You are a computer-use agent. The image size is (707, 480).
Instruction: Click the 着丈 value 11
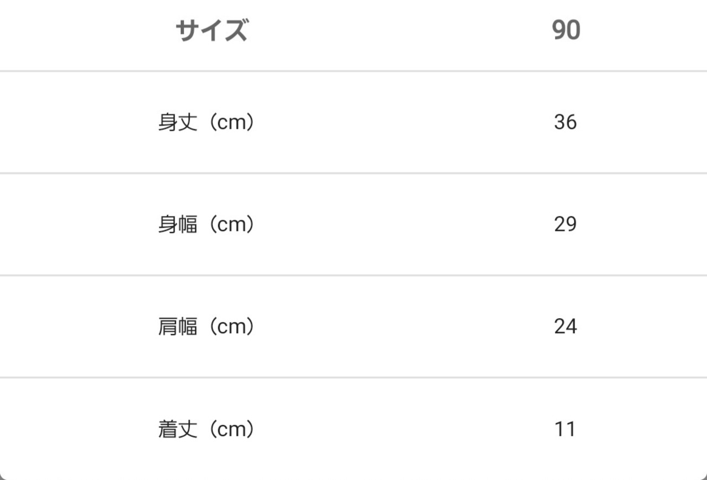pyautogui.click(x=565, y=429)
